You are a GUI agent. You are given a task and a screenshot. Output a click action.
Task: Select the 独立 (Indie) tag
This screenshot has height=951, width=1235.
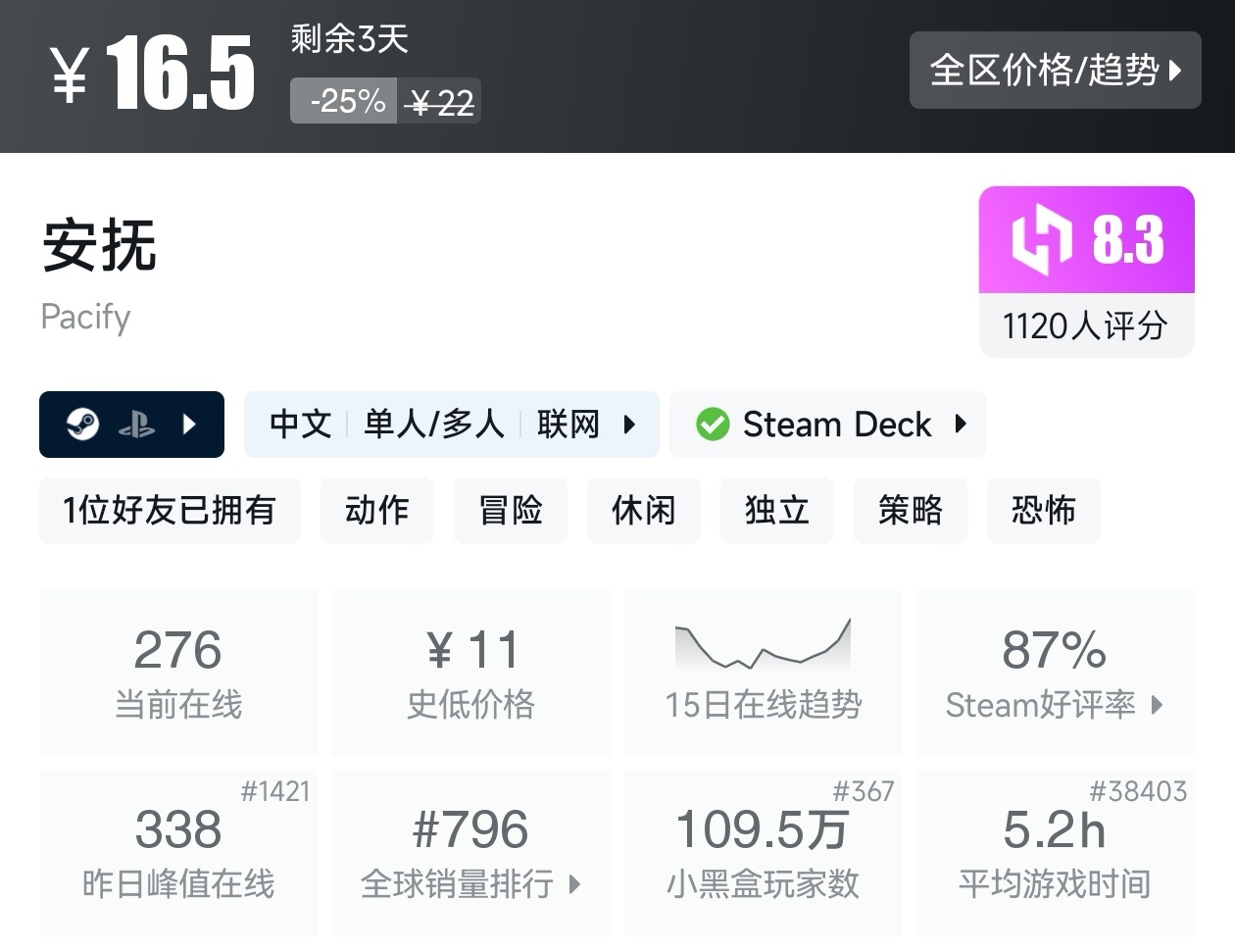tap(776, 510)
